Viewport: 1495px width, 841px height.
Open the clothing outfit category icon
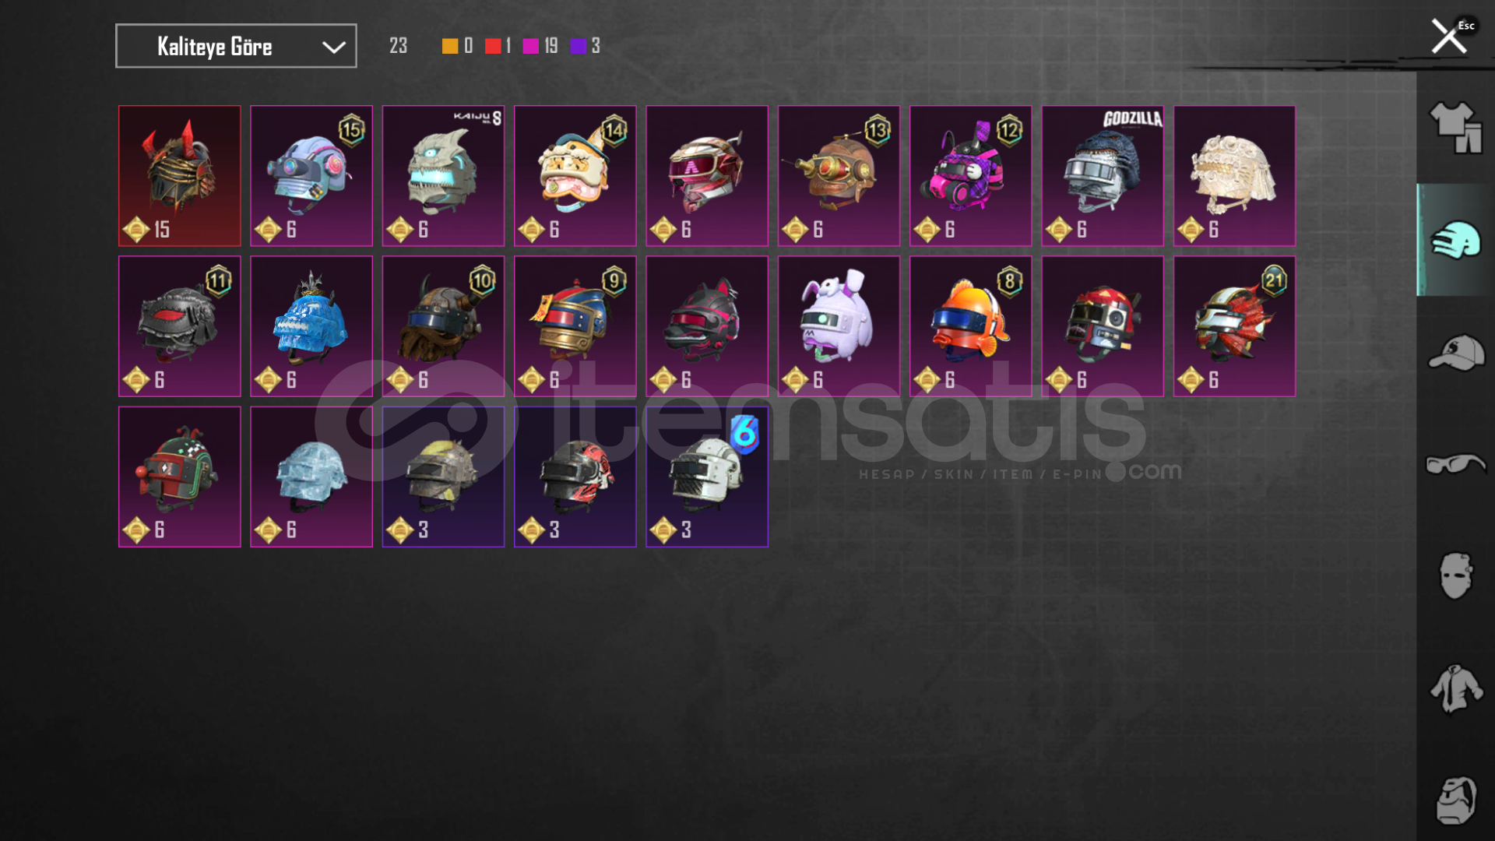[1455, 128]
